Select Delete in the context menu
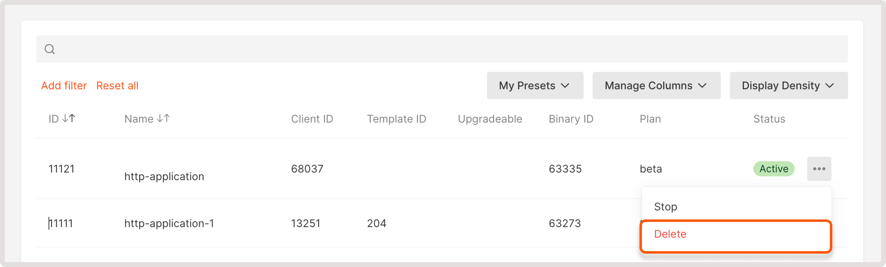The width and height of the screenshot is (886, 267). pyautogui.click(x=670, y=234)
